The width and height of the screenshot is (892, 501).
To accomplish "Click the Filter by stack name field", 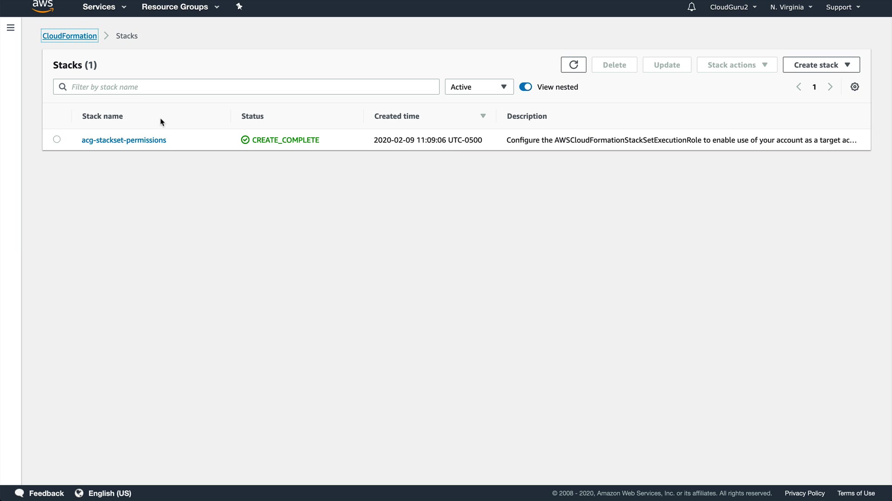I will pyautogui.click(x=251, y=87).
